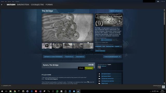Open Список рекомендаций button
The height and width of the screenshot is (93, 166).
112,57
